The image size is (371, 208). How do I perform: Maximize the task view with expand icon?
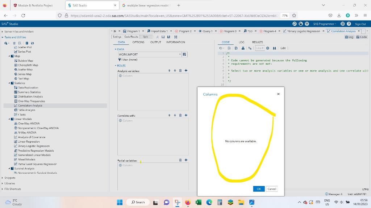click(x=175, y=37)
